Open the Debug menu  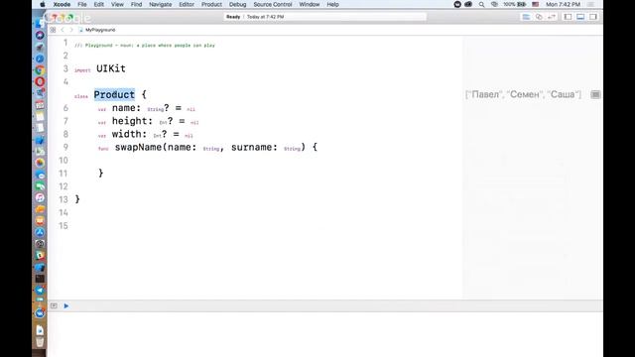click(238, 4)
